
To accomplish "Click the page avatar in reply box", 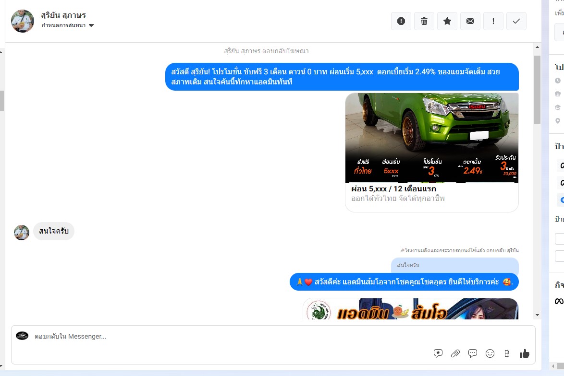I will [x=22, y=336].
